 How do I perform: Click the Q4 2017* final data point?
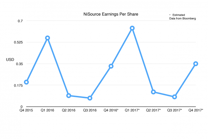196,64
